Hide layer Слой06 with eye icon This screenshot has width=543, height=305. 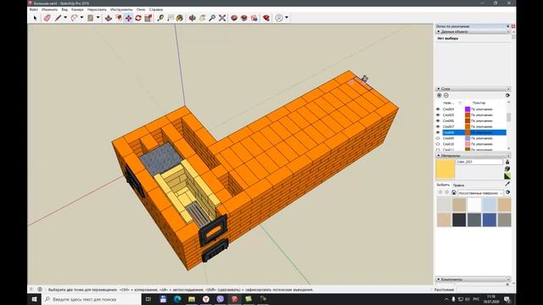(438, 120)
